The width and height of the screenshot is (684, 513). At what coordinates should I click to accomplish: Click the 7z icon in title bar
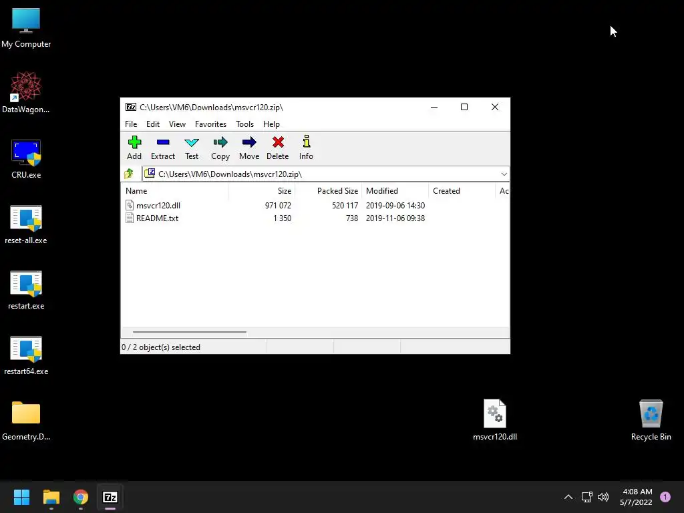[x=130, y=107]
